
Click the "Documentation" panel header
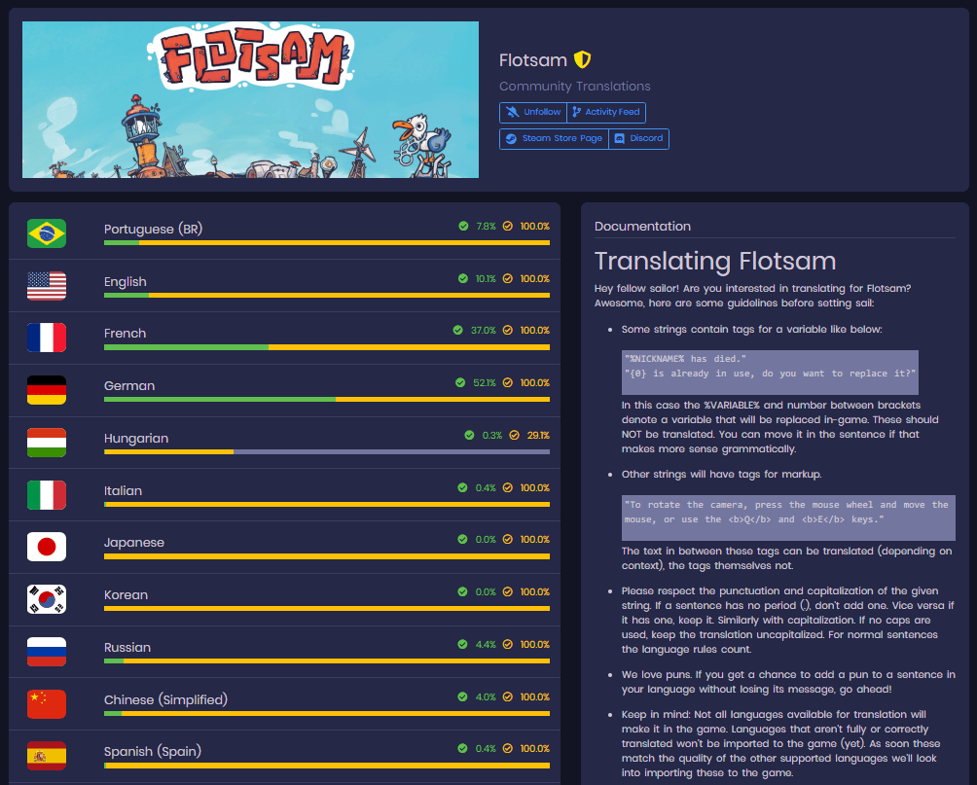click(642, 226)
